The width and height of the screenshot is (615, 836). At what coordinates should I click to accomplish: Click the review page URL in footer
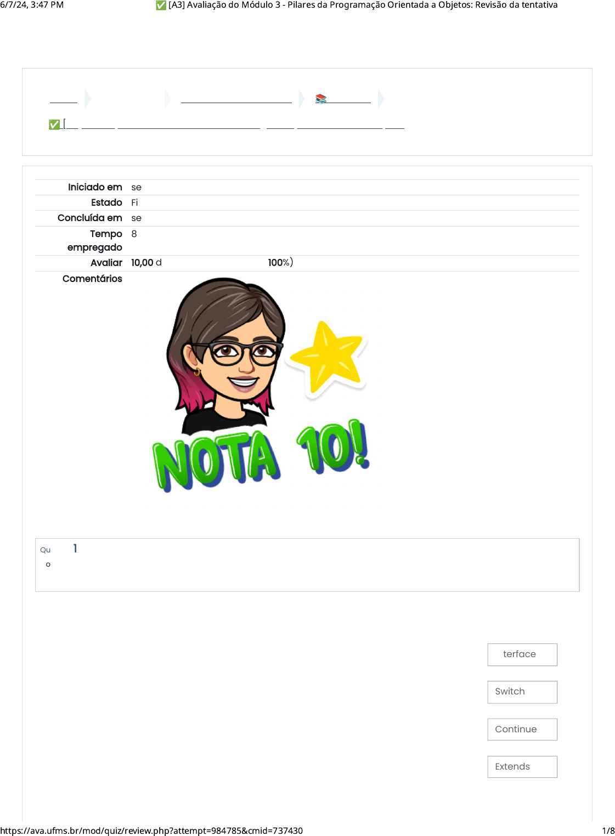[x=151, y=831]
